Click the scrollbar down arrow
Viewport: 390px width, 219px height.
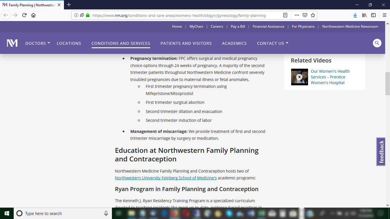(387, 205)
